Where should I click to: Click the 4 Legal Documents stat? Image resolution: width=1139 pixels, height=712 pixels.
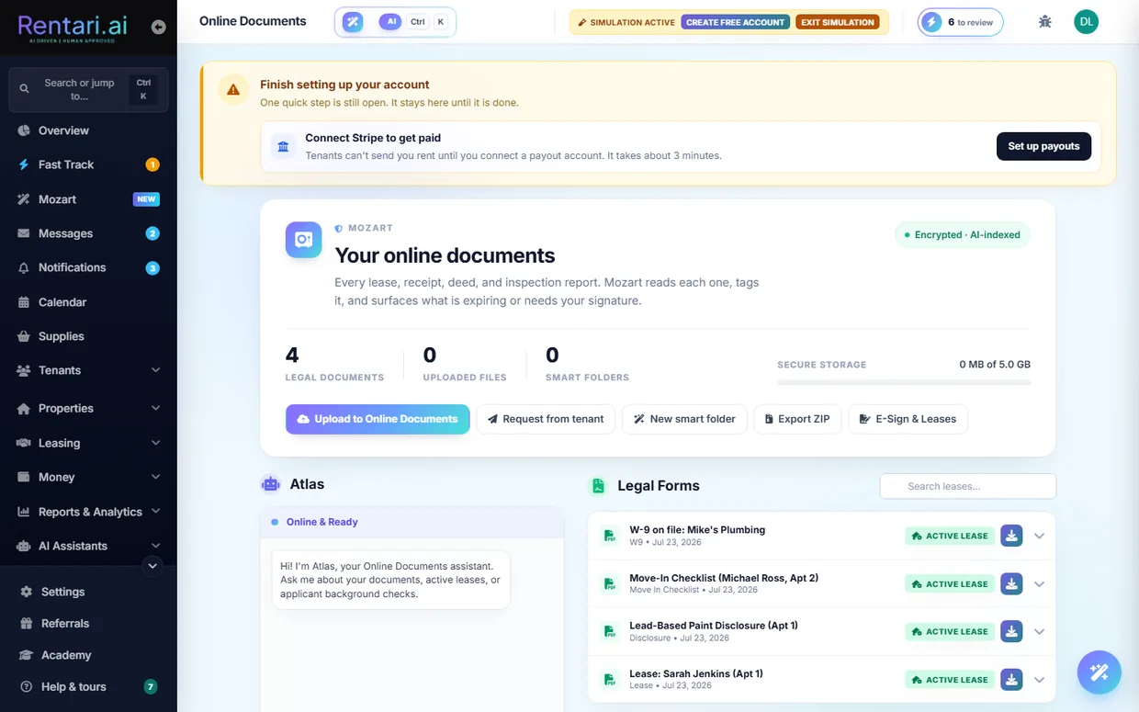(x=334, y=363)
